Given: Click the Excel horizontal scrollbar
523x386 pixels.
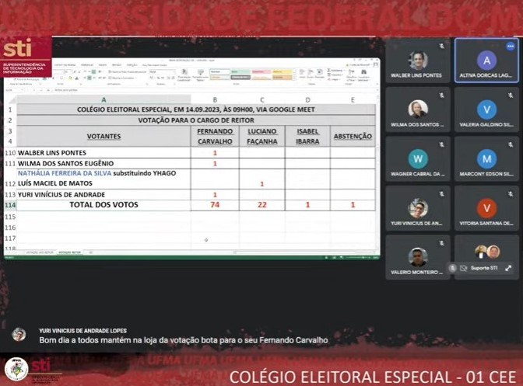Looking at the screenshot, I should [x=233, y=252].
